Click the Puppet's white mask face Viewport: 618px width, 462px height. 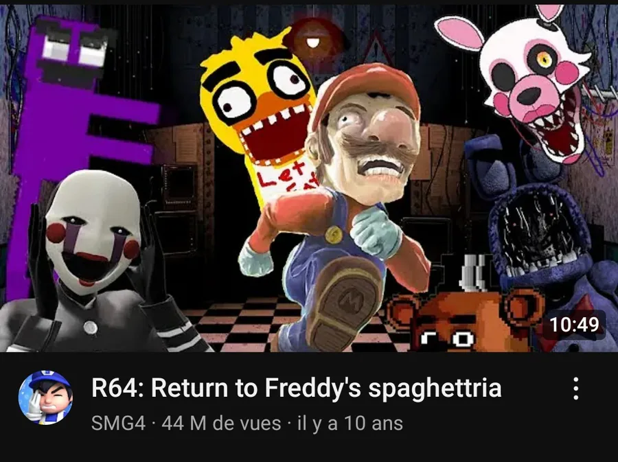91,233
